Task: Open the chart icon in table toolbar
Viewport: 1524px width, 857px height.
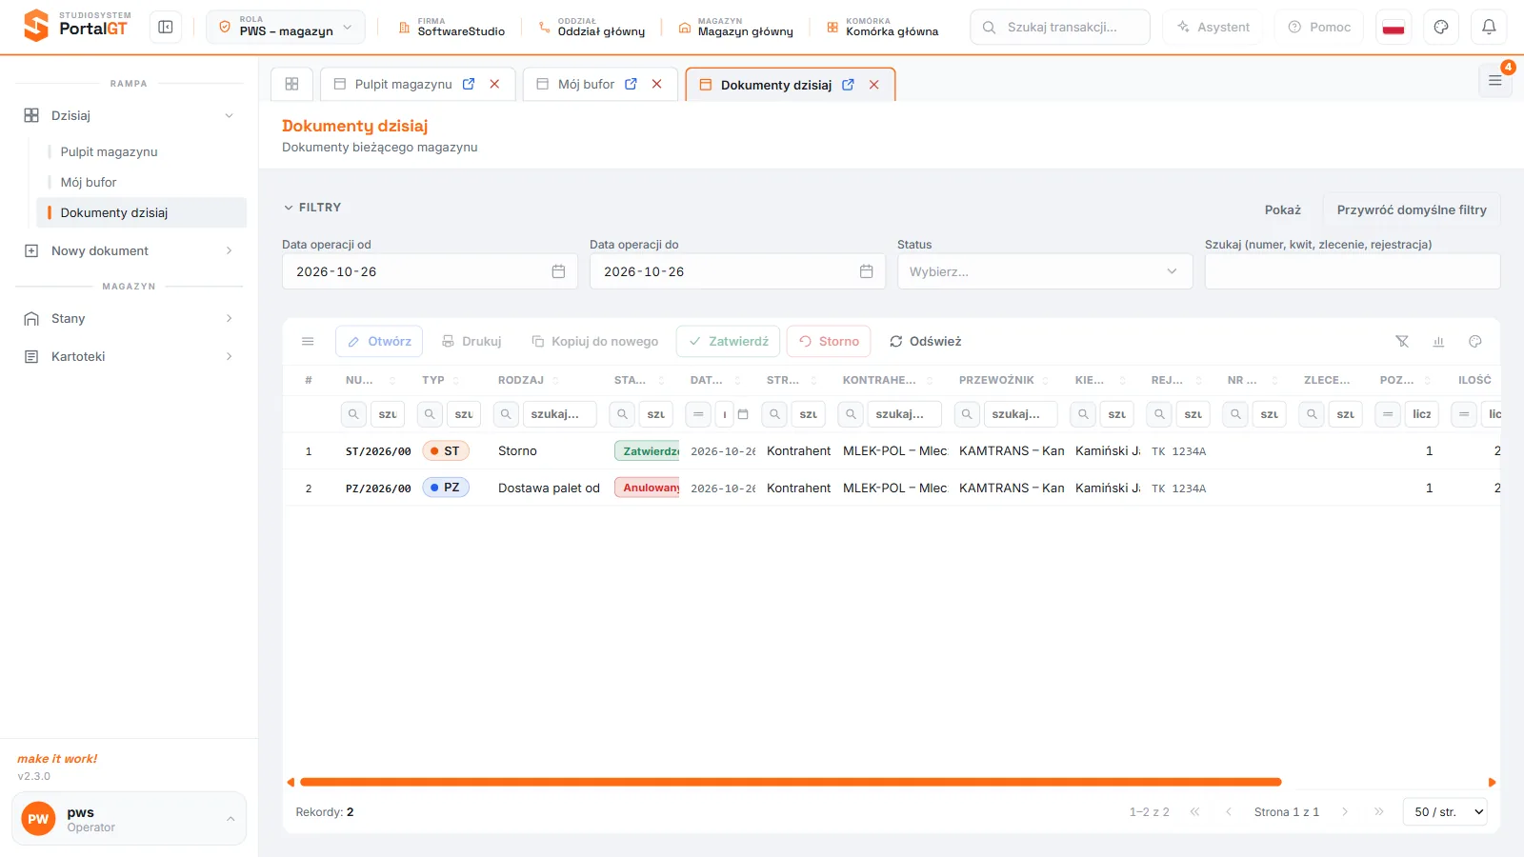Action: click(x=1438, y=341)
